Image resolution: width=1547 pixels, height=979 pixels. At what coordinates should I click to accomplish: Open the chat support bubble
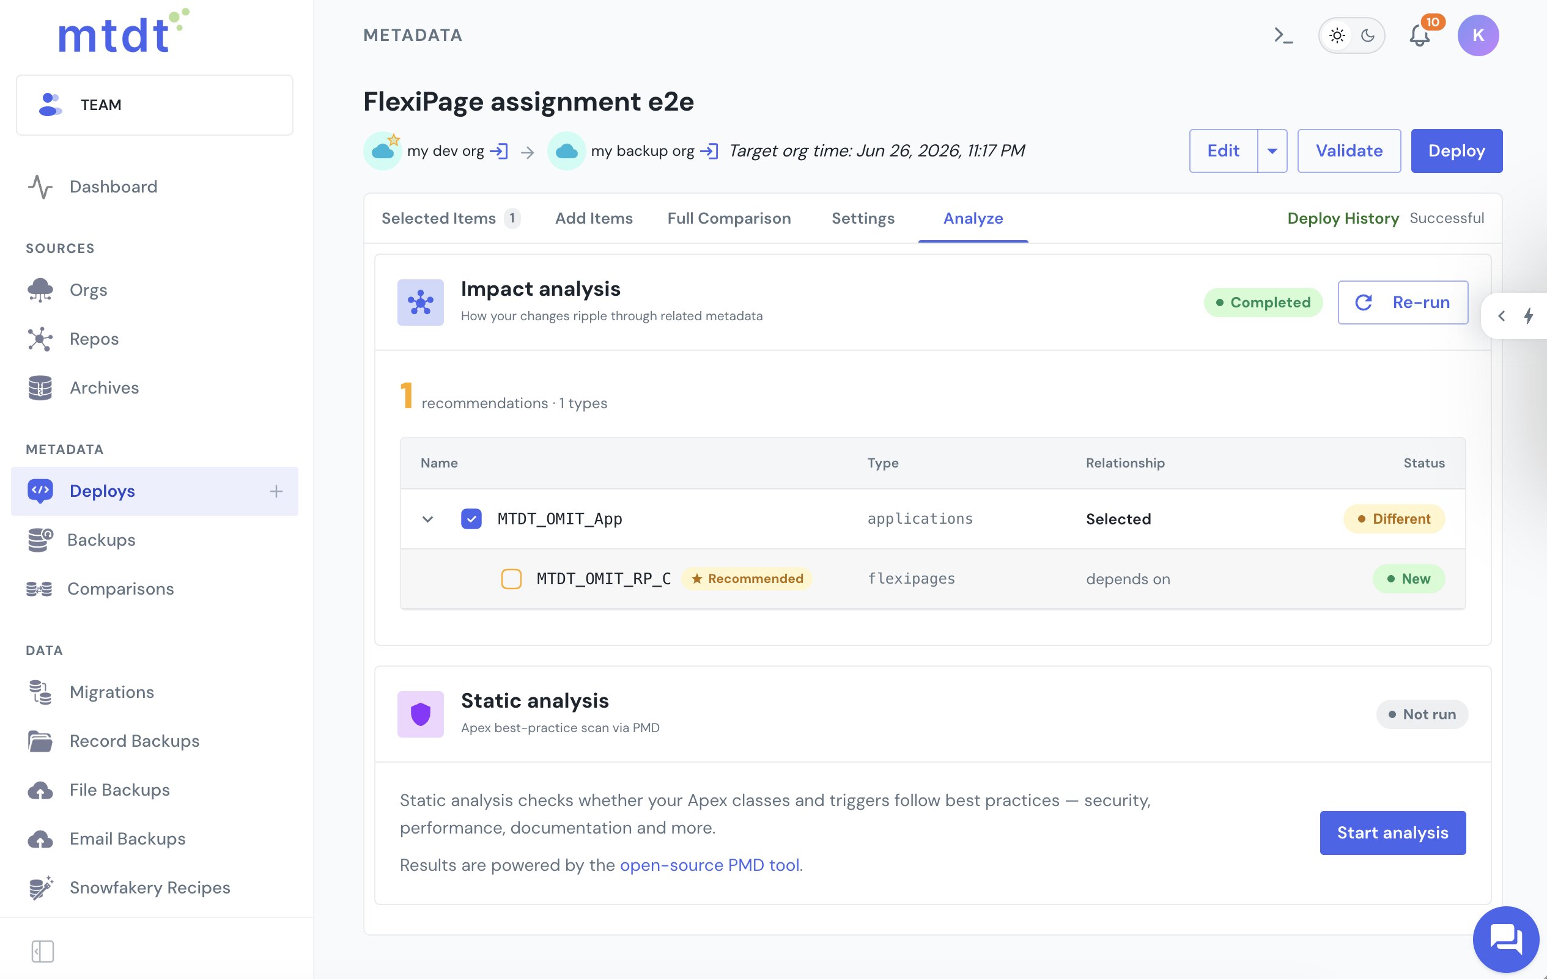(1506, 939)
